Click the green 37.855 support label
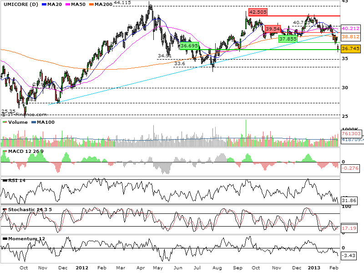This screenshot has height=273, width=364. (288, 39)
